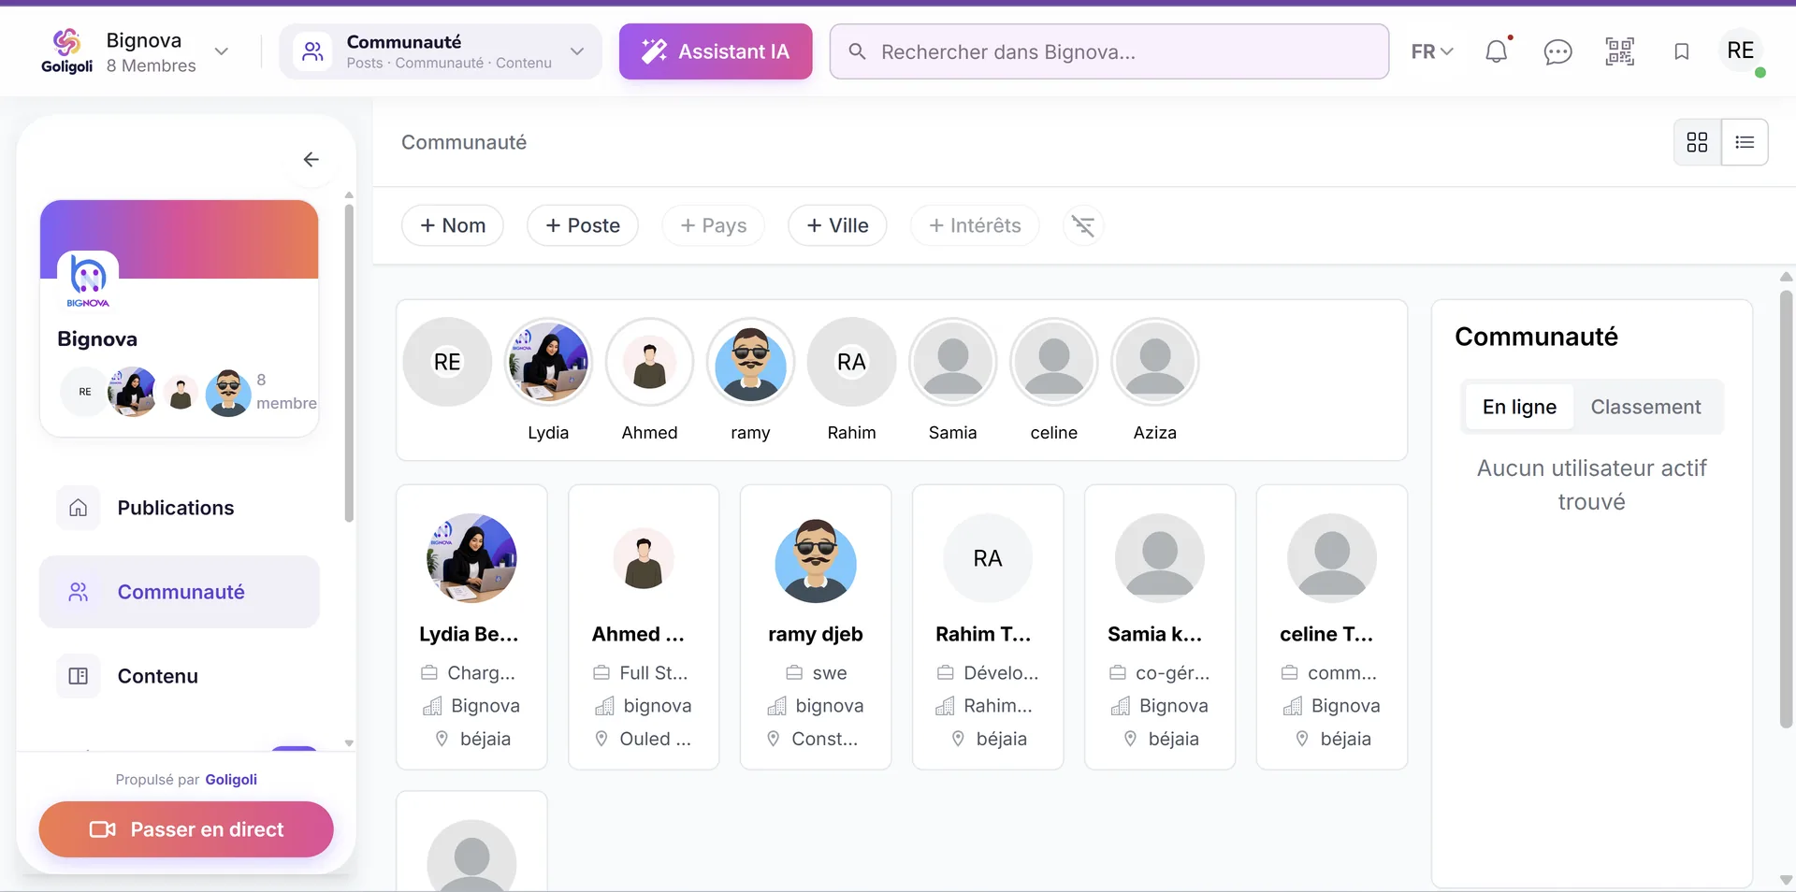Image resolution: width=1796 pixels, height=892 pixels.
Task: Select the En ligne segment
Action: (x=1519, y=407)
